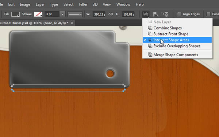The width and height of the screenshot is (219, 137).
Task: Open the stroke line style dropdown
Action: click(x=75, y=14)
